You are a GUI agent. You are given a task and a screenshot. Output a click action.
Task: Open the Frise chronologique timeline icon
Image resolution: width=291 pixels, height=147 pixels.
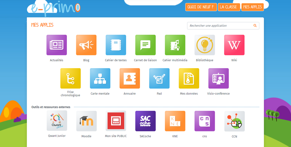click(70, 78)
